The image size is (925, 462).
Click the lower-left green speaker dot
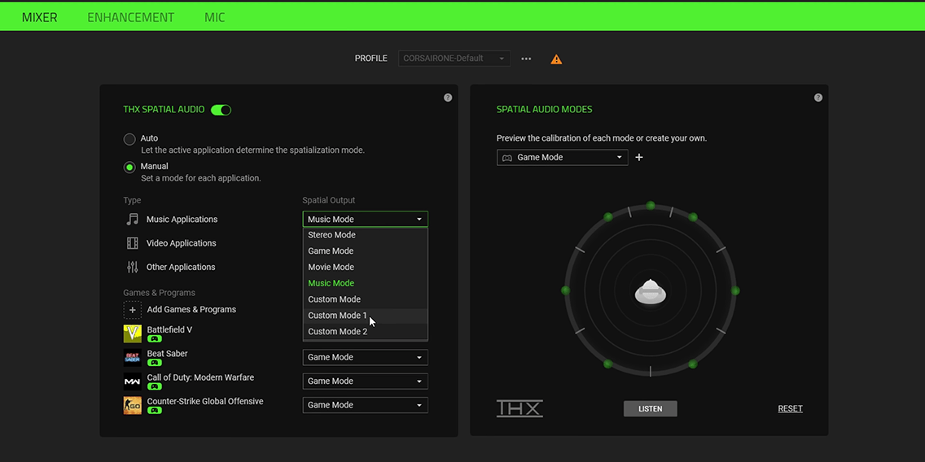coord(608,364)
